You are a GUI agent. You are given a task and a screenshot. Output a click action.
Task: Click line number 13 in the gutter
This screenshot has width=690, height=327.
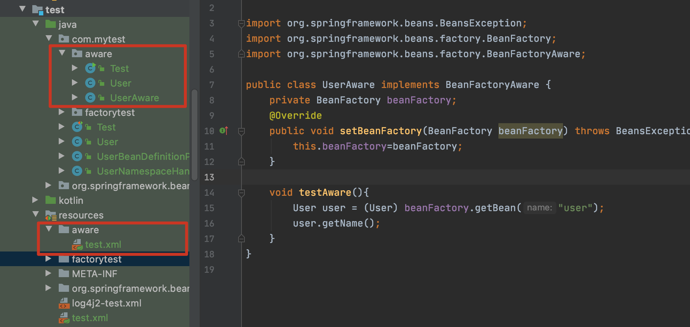click(209, 177)
